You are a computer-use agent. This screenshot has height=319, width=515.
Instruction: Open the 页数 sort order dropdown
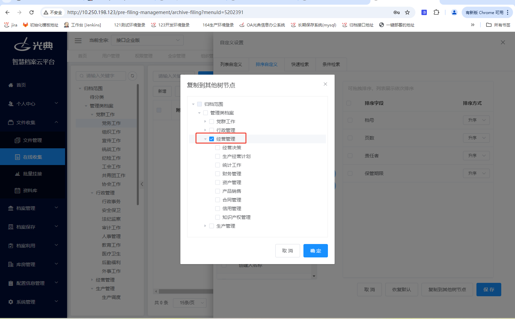click(x=476, y=138)
